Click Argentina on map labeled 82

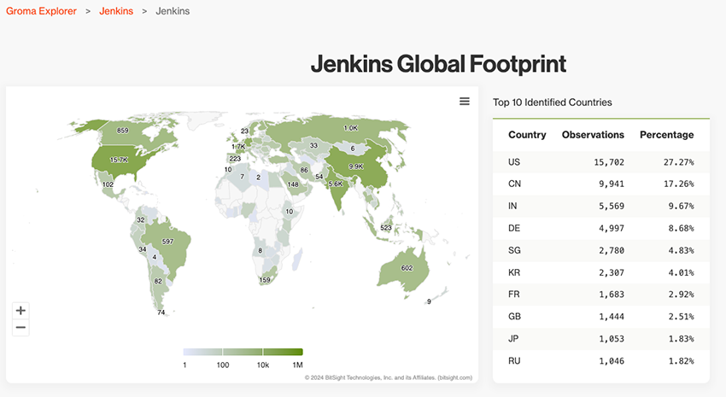click(x=158, y=281)
